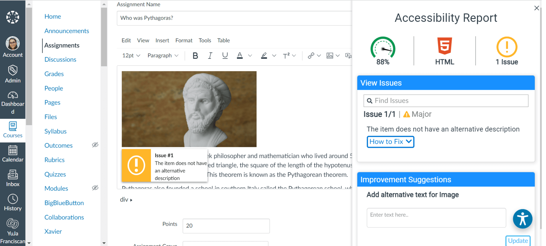Click the alternative text input box
Viewport: 546px width, 246px height.
(x=436, y=218)
